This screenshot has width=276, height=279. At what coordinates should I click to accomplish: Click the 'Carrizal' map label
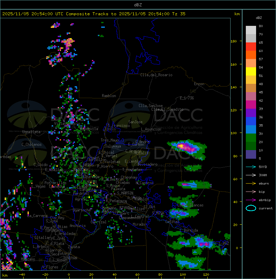(99, 222)
